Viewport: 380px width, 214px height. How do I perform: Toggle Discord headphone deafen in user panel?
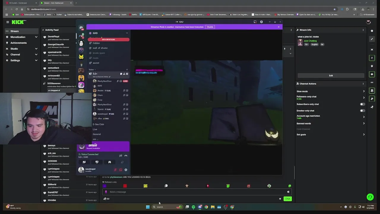121,170
